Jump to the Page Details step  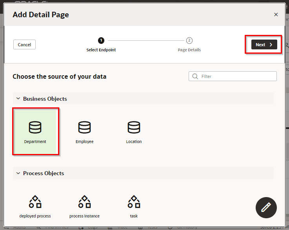tap(189, 40)
